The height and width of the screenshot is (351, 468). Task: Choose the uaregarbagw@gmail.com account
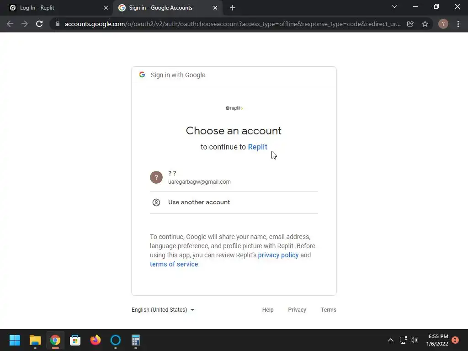point(234,177)
